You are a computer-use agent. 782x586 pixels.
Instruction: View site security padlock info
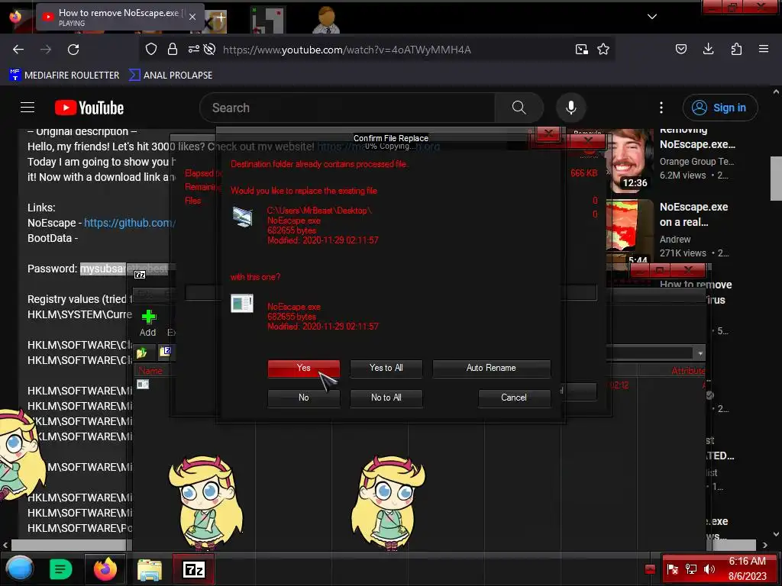173,49
